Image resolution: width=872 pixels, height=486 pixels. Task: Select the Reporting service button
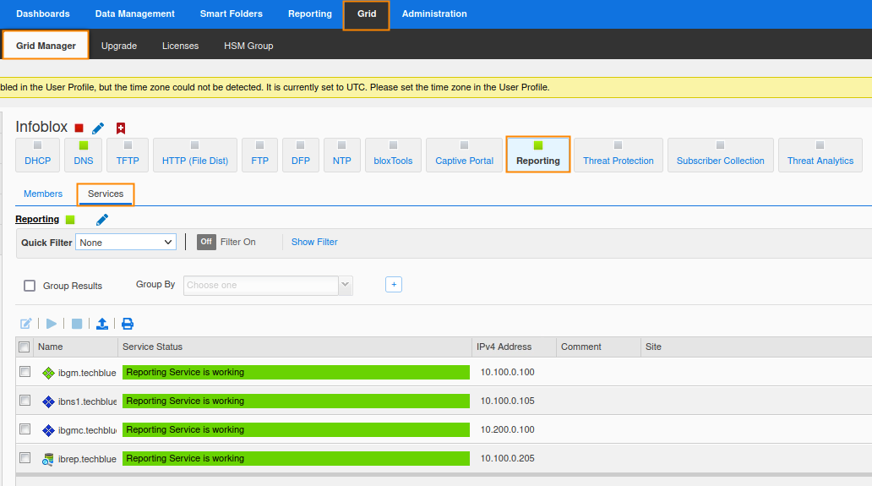point(537,155)
